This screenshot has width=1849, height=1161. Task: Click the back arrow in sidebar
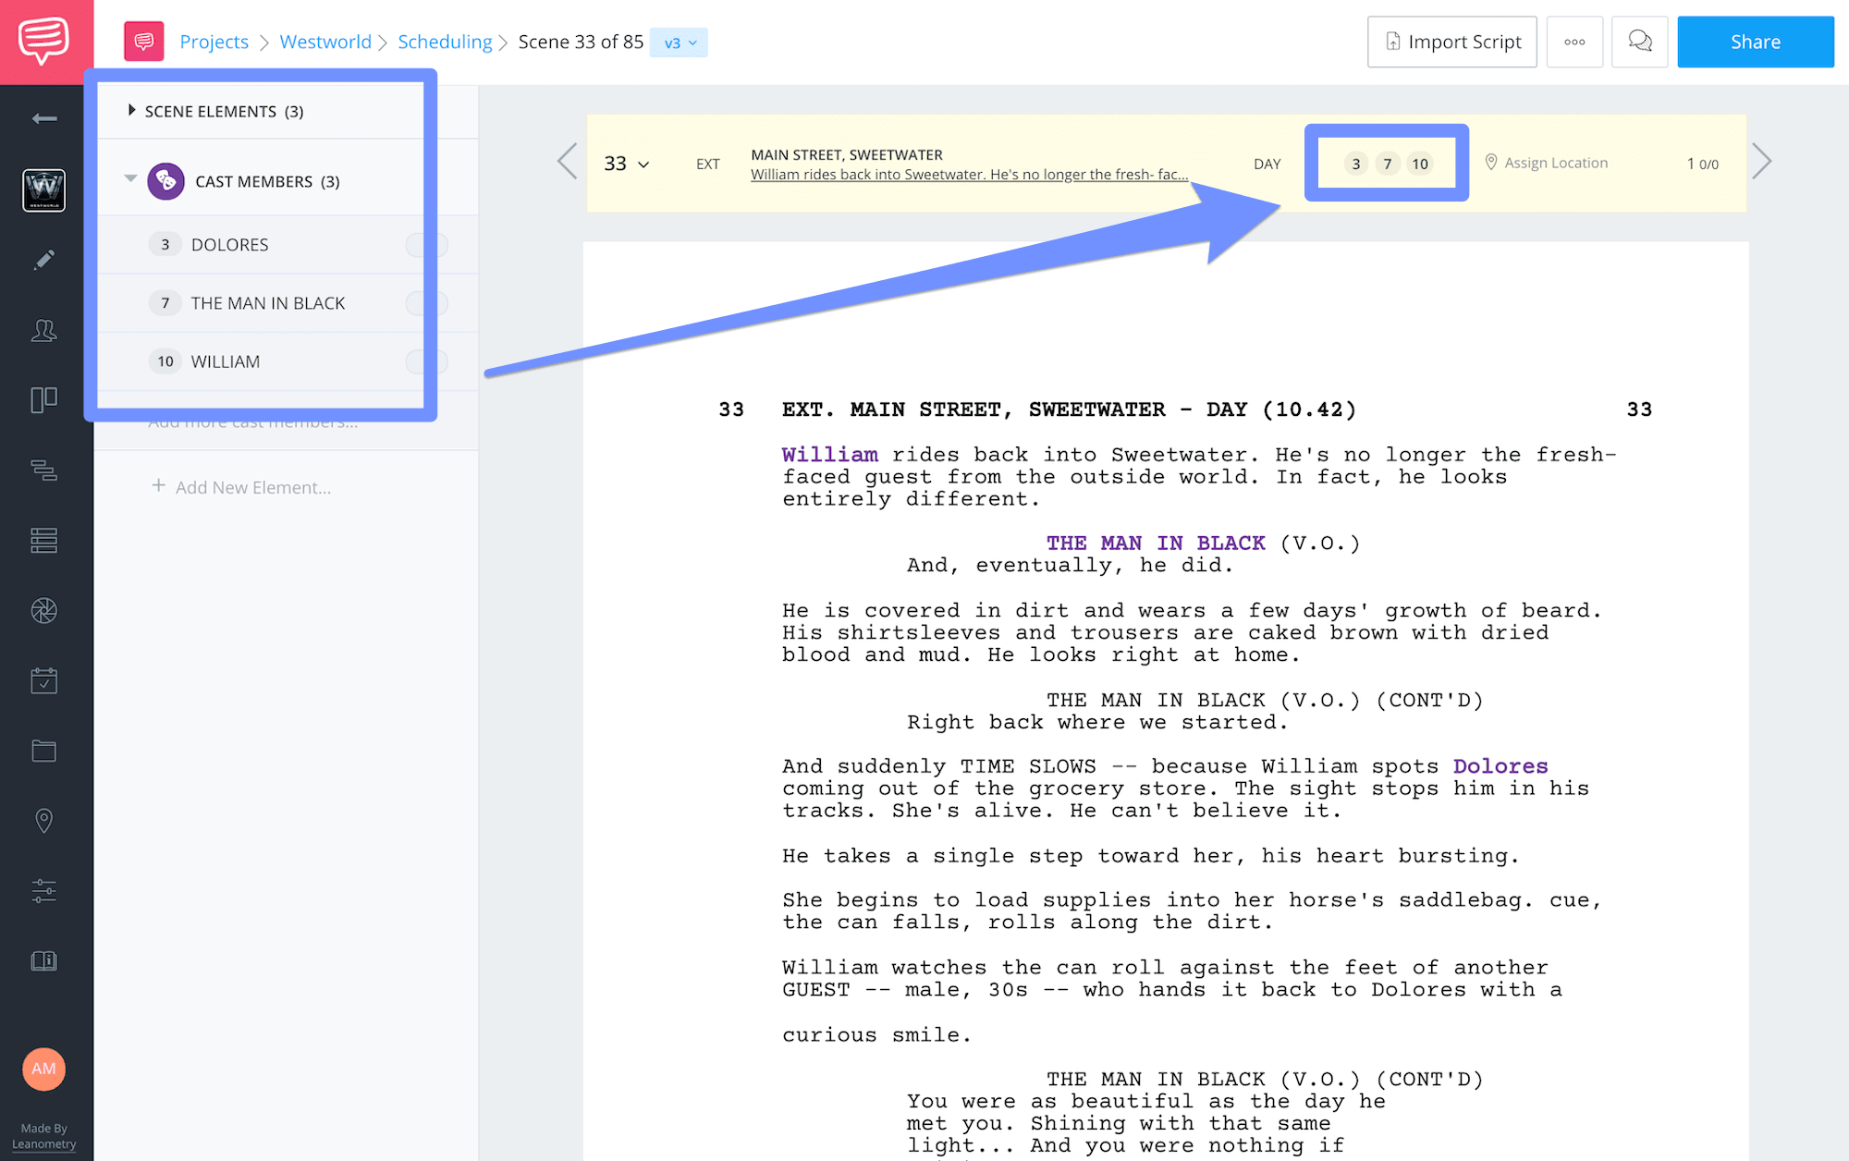pos(44,118)
